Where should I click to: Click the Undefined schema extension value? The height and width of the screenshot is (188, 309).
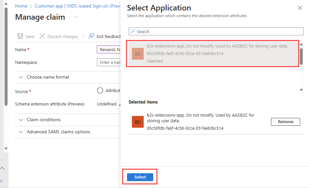pos(107,104)
